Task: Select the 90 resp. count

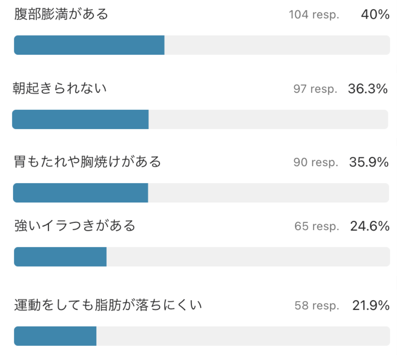Action: 316,162
